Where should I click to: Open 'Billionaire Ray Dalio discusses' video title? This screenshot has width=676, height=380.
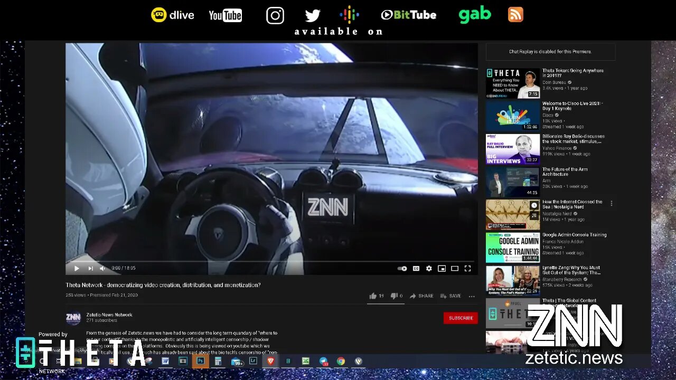point(574,139)
